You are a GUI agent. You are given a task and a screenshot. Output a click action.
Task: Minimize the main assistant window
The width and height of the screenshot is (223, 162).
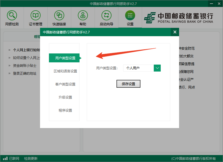[x=212, y=4]
